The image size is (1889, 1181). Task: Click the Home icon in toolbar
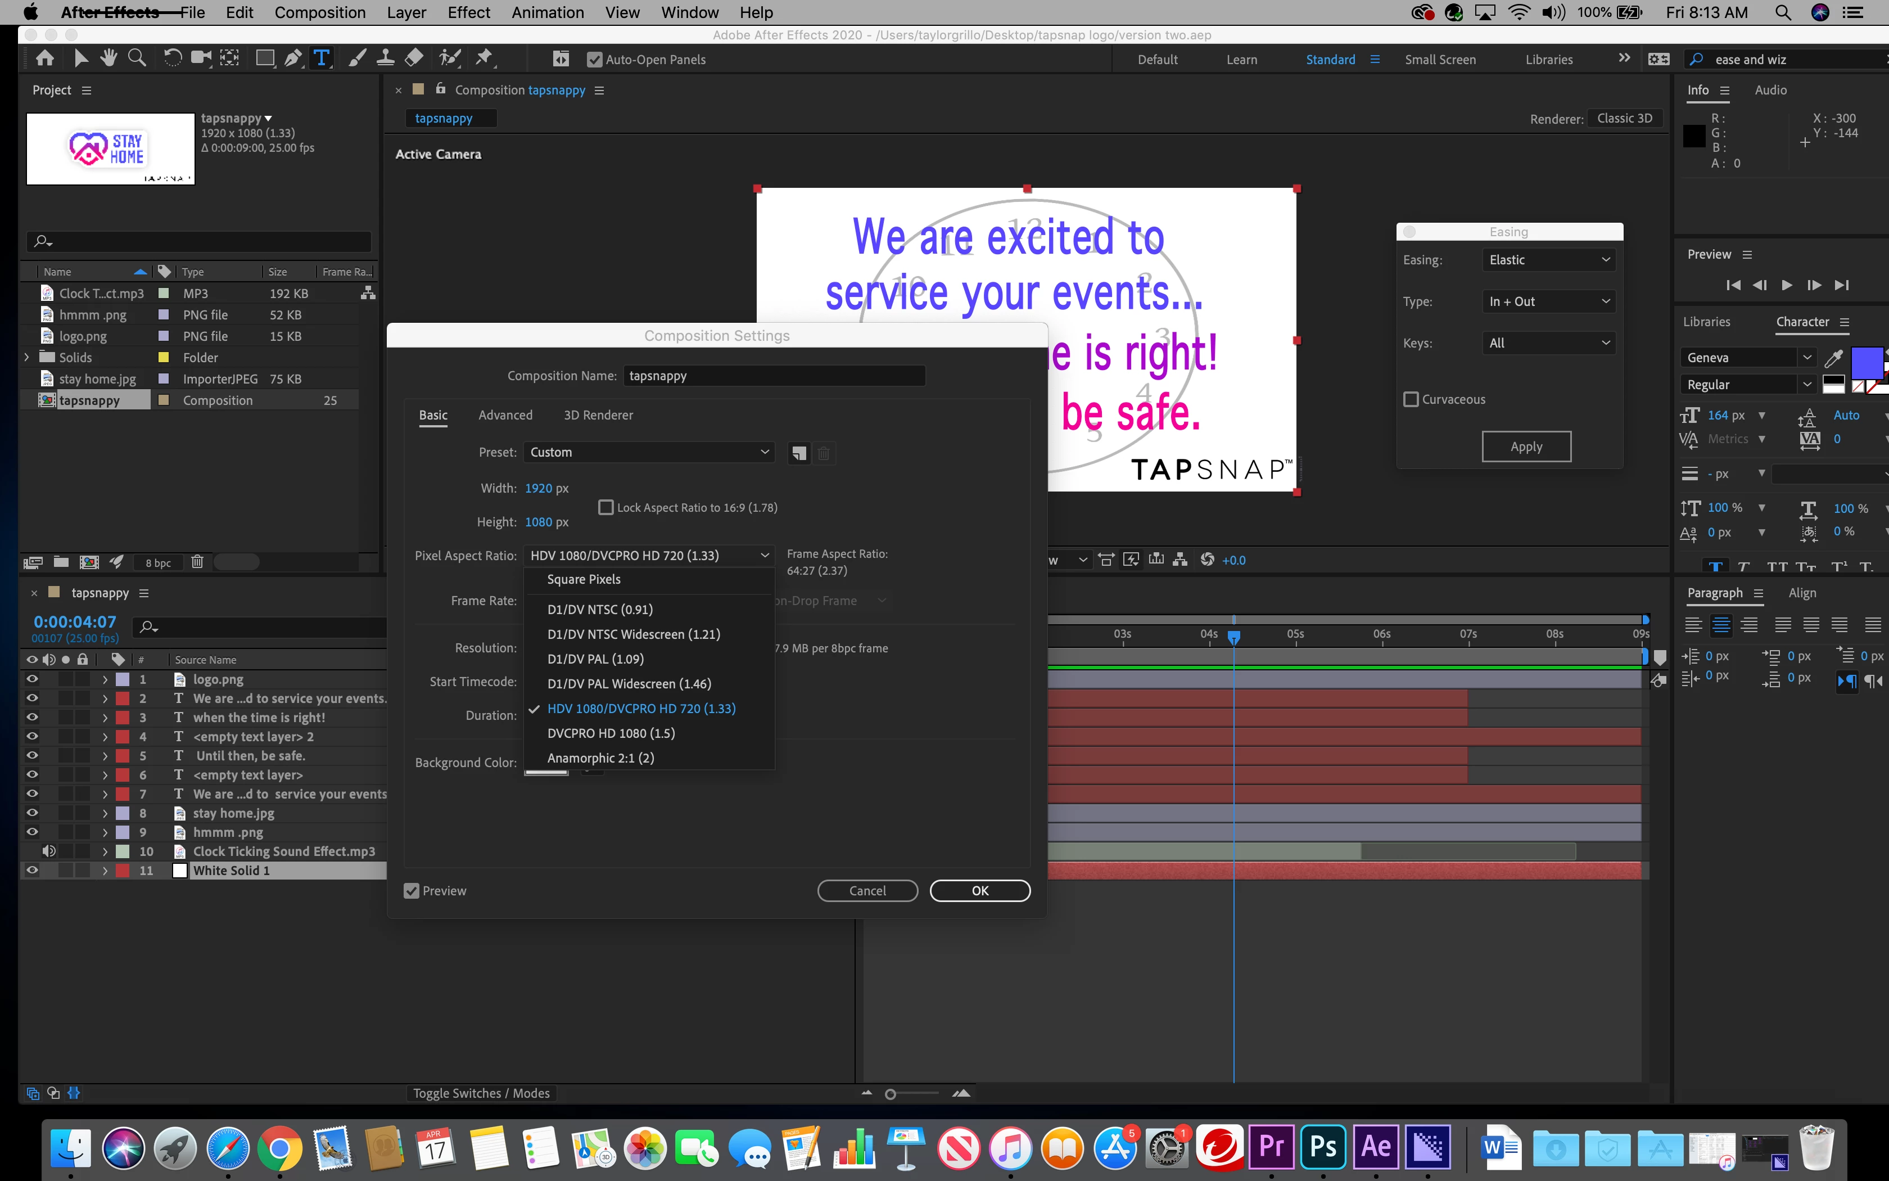click(46, 58)
